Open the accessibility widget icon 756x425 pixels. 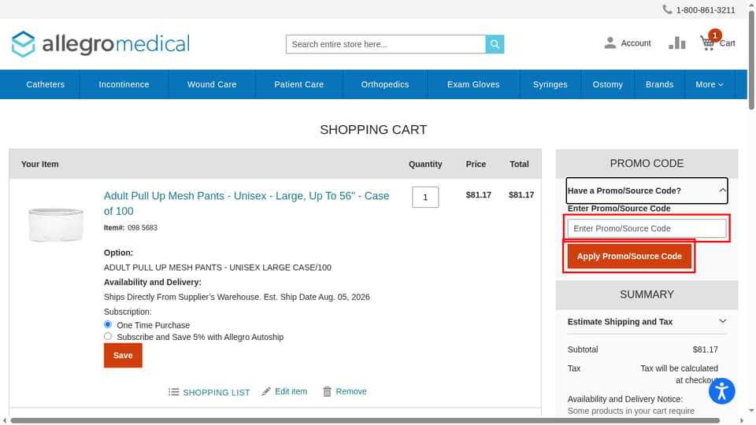point(722,391)
